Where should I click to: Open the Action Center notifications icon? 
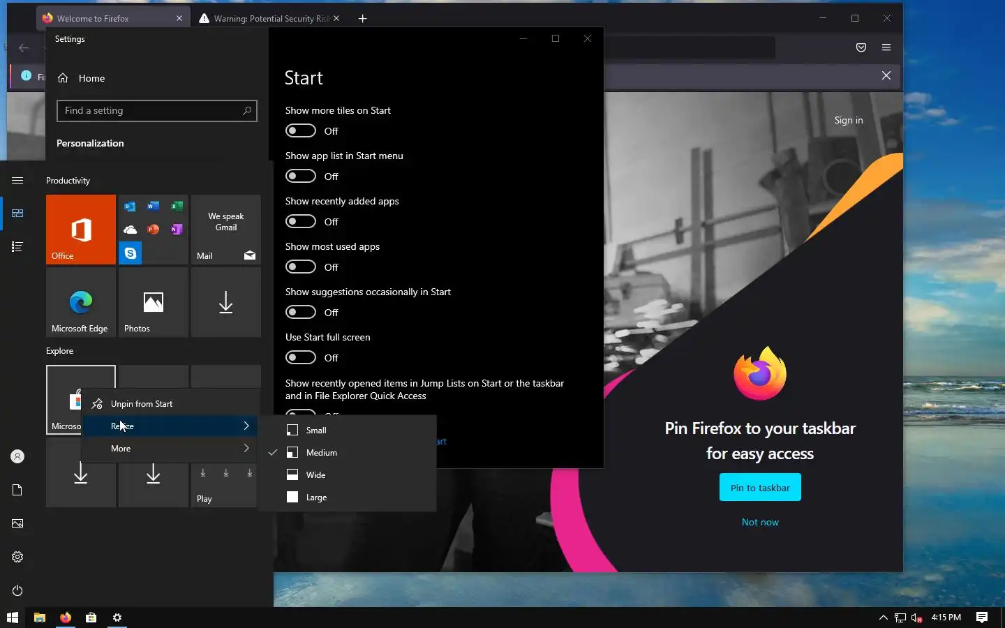click(x=982, y=618)
